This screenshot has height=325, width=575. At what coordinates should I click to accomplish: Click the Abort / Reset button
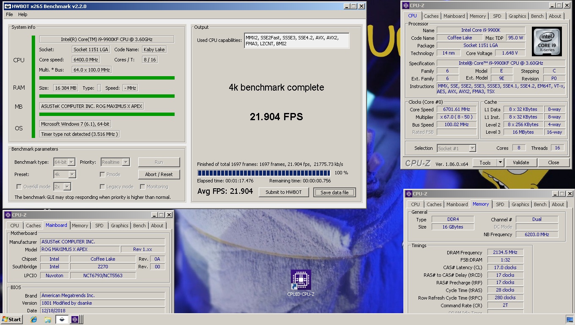click(x=159, y=174)
